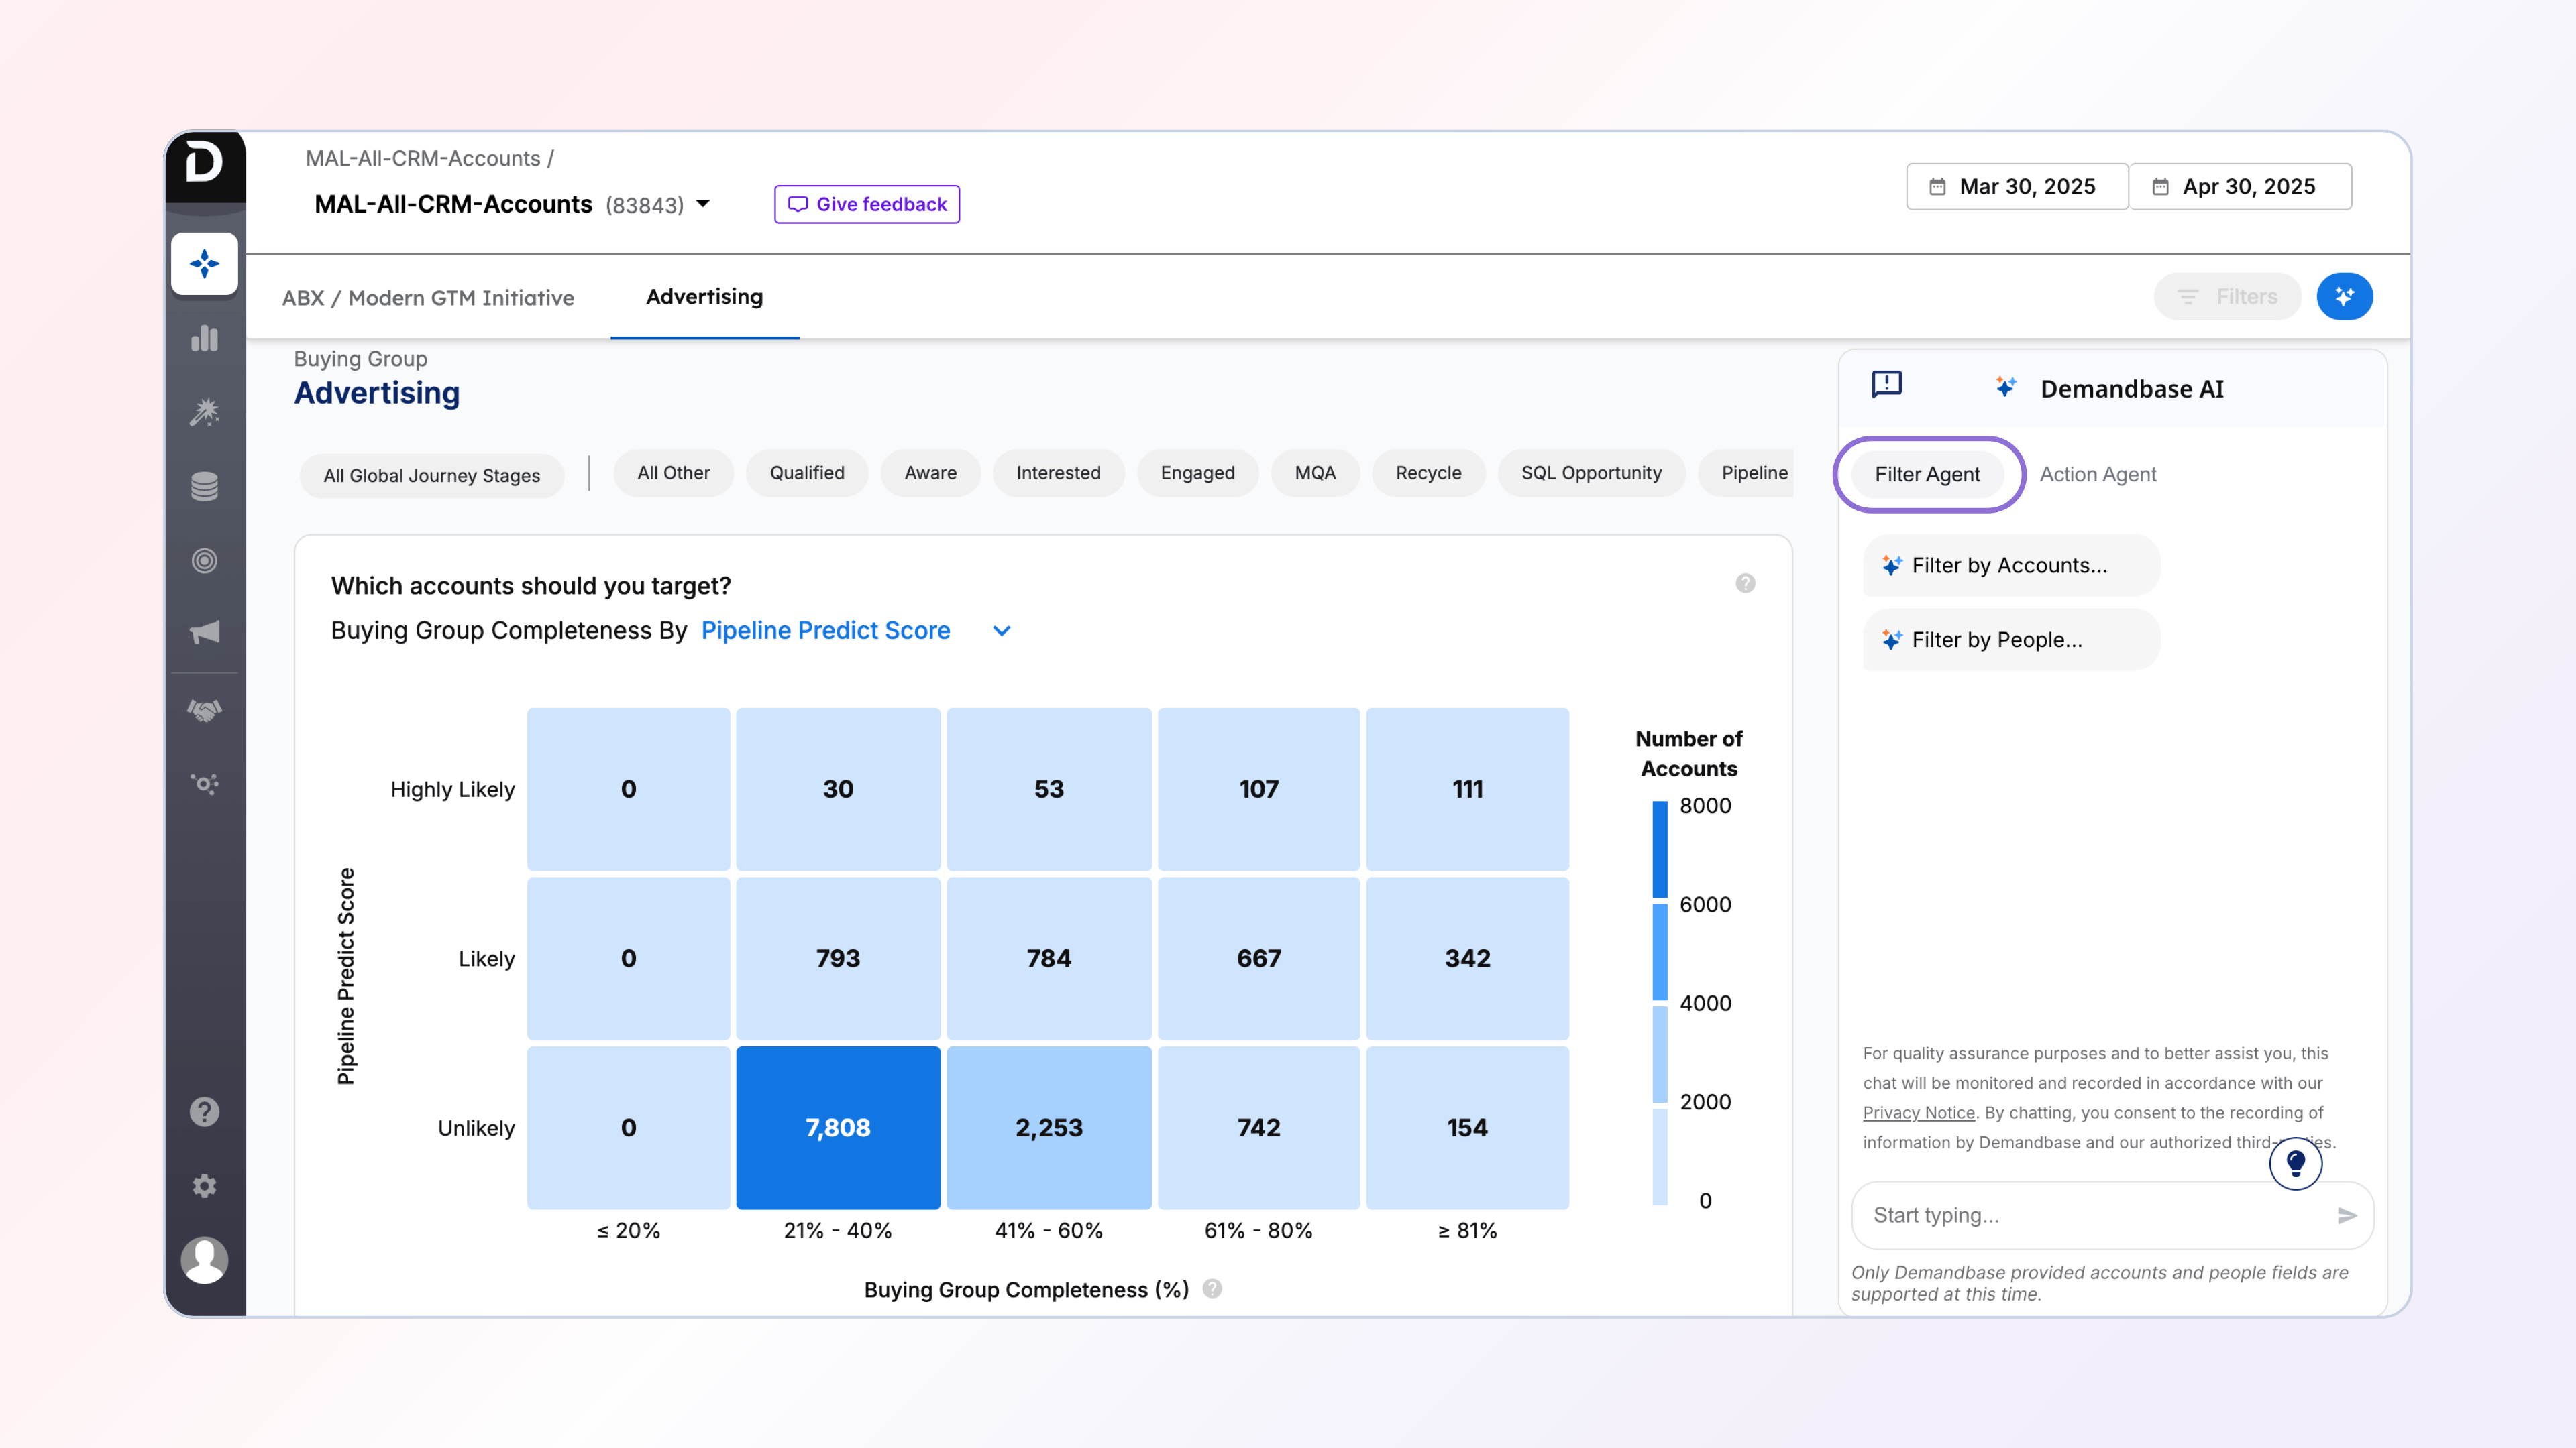
Task: Click the blue Demandbase AI sparkle button
Action: pyautogui.click(x=2344, y=296)
